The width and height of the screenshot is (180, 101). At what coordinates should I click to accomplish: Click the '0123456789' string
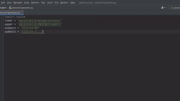(x=30, y=28)
